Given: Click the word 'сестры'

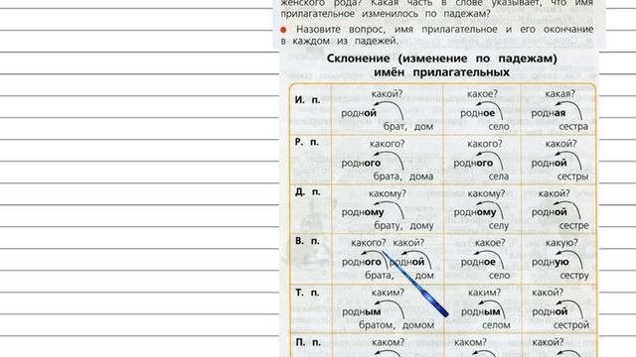Looking at the screenshot, I should click(x=572, y=177).
